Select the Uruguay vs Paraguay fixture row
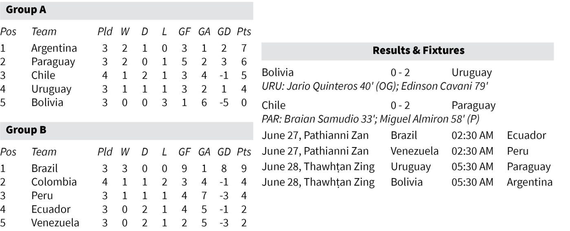This screenshot has height=231, width=570. [406, 167]
